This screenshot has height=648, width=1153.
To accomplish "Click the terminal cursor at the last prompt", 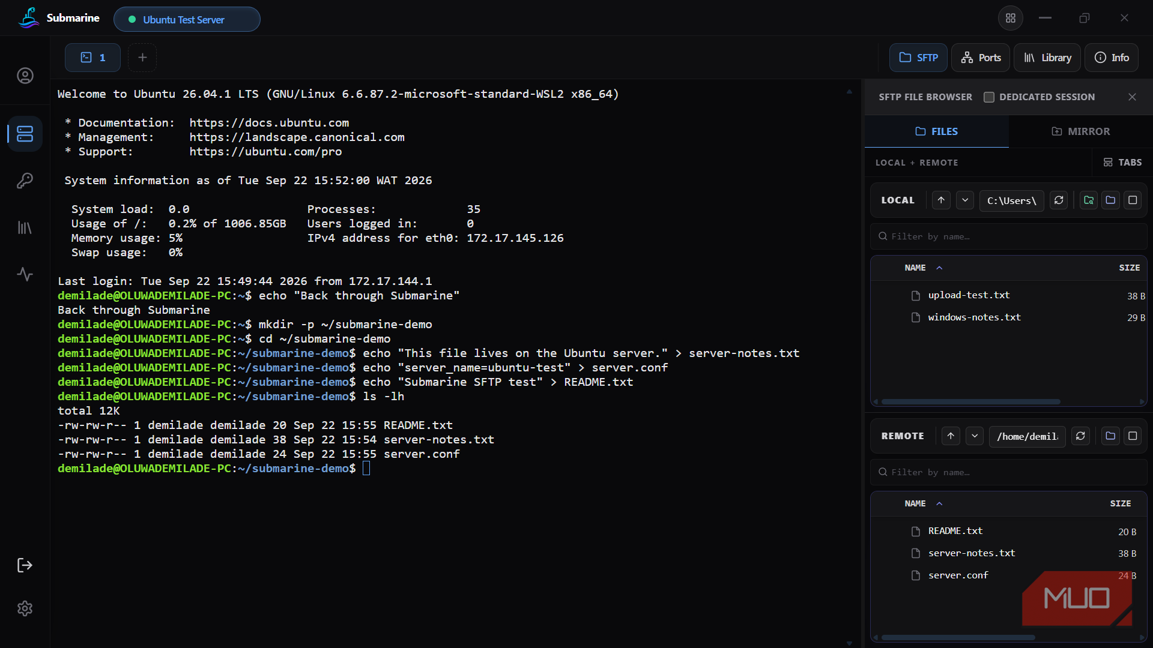I will pos(366,469).
